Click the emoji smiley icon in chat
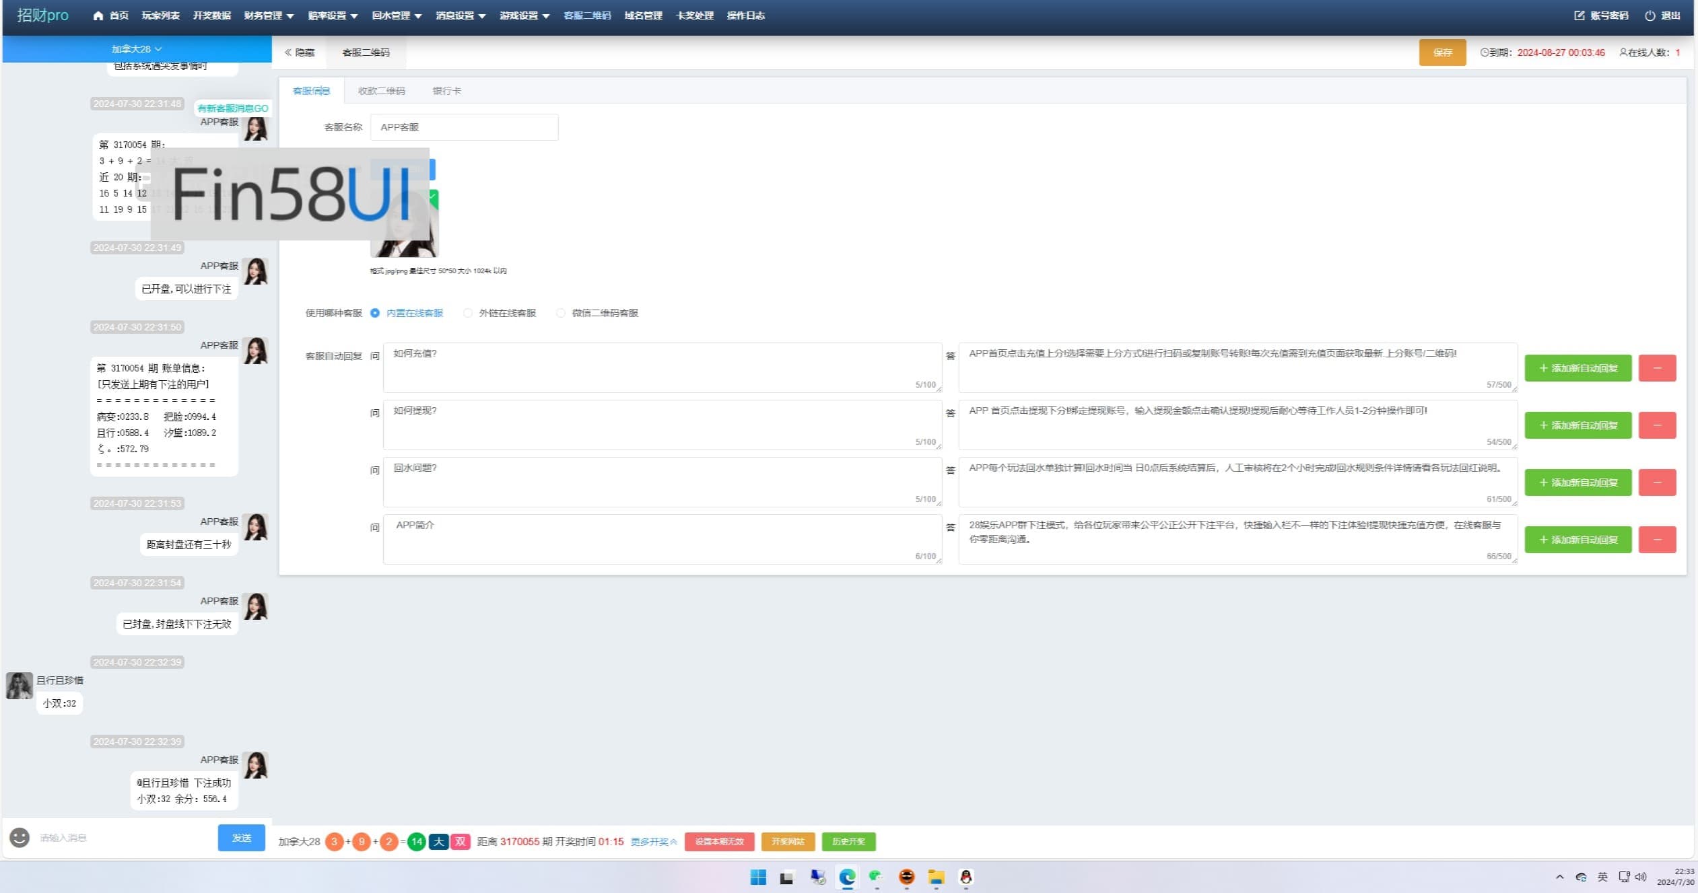Screen dimensions: 1698x893 (20, 837)
